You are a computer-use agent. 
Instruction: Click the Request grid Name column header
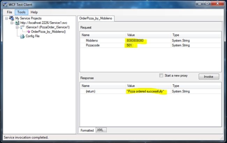[x=102, y=35]
